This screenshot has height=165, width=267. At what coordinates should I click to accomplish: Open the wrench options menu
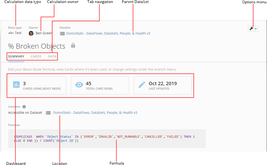point(253,29)
